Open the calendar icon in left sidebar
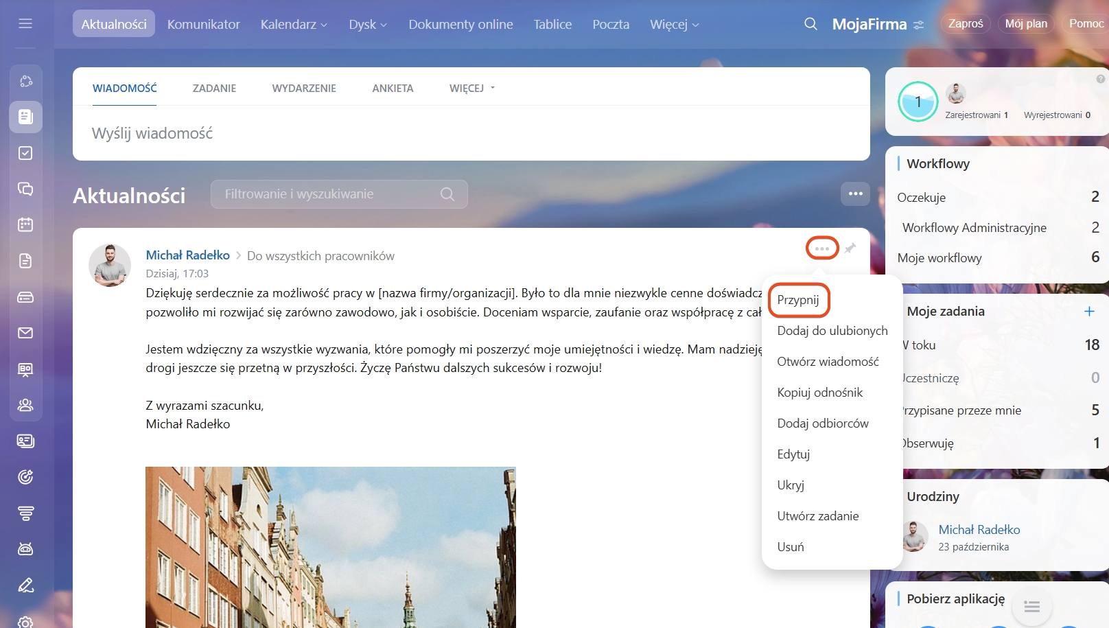 tap(25, 224)
